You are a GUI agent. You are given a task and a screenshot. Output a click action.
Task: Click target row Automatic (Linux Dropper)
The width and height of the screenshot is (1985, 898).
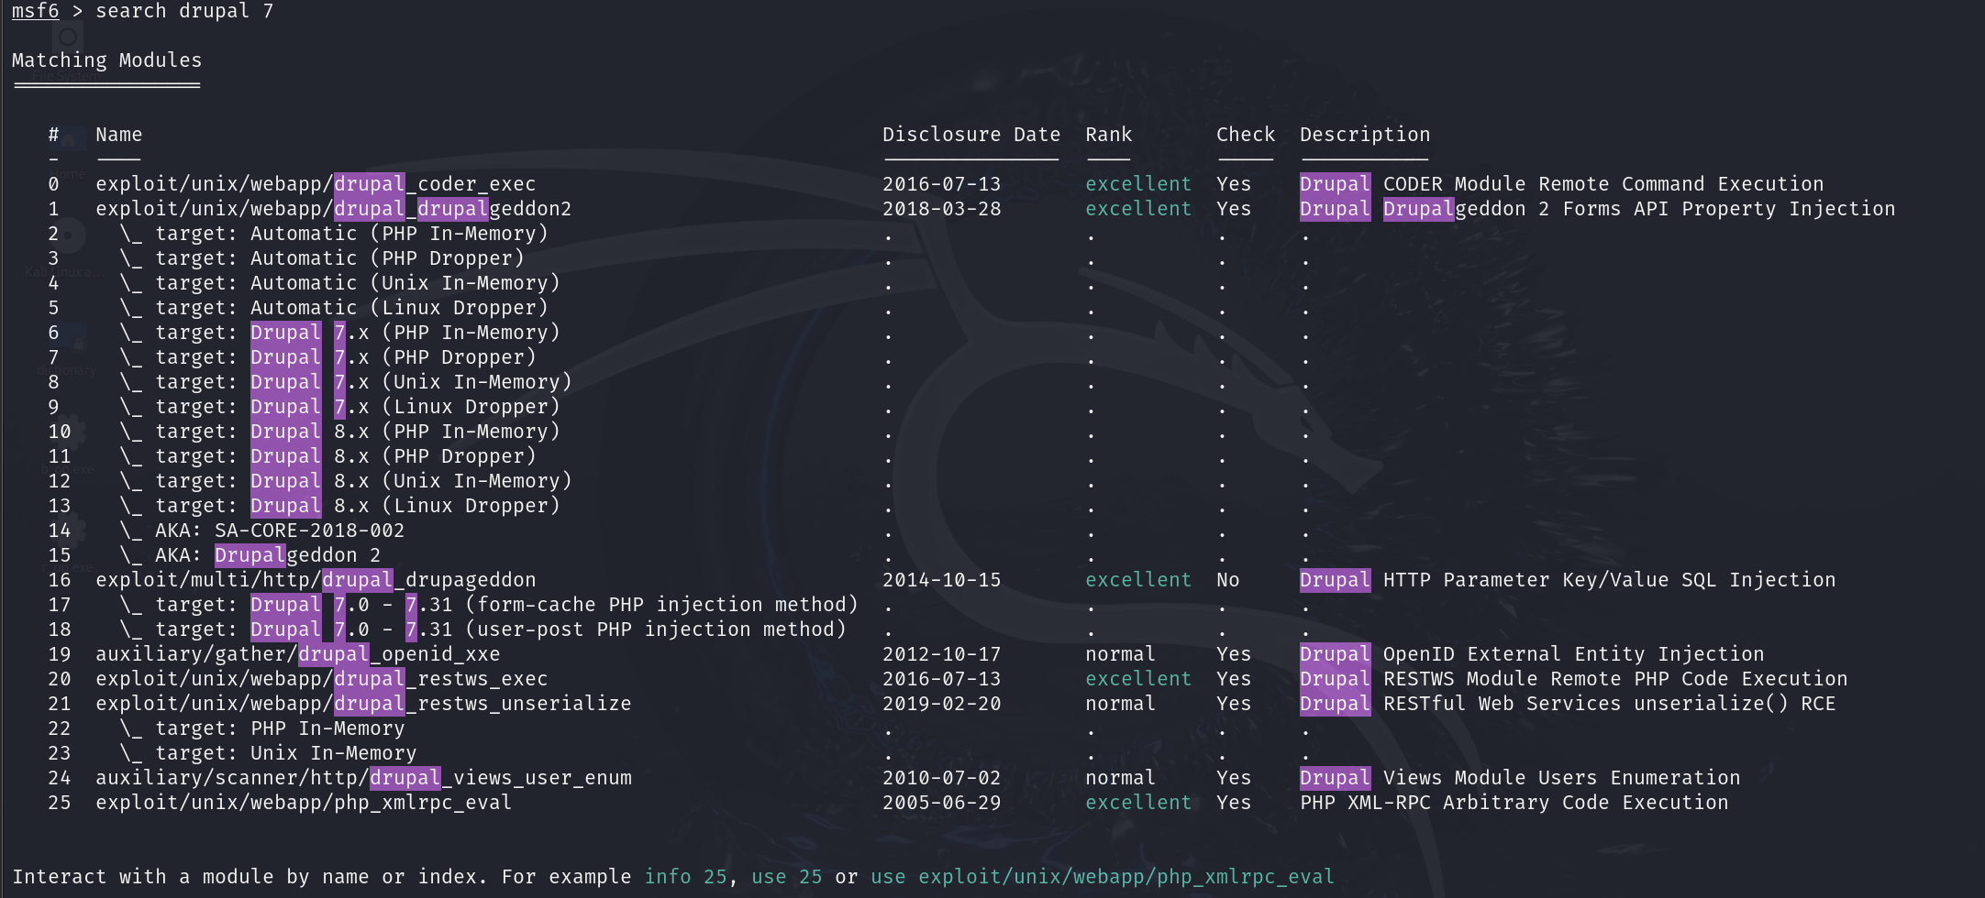pos(334,308)
